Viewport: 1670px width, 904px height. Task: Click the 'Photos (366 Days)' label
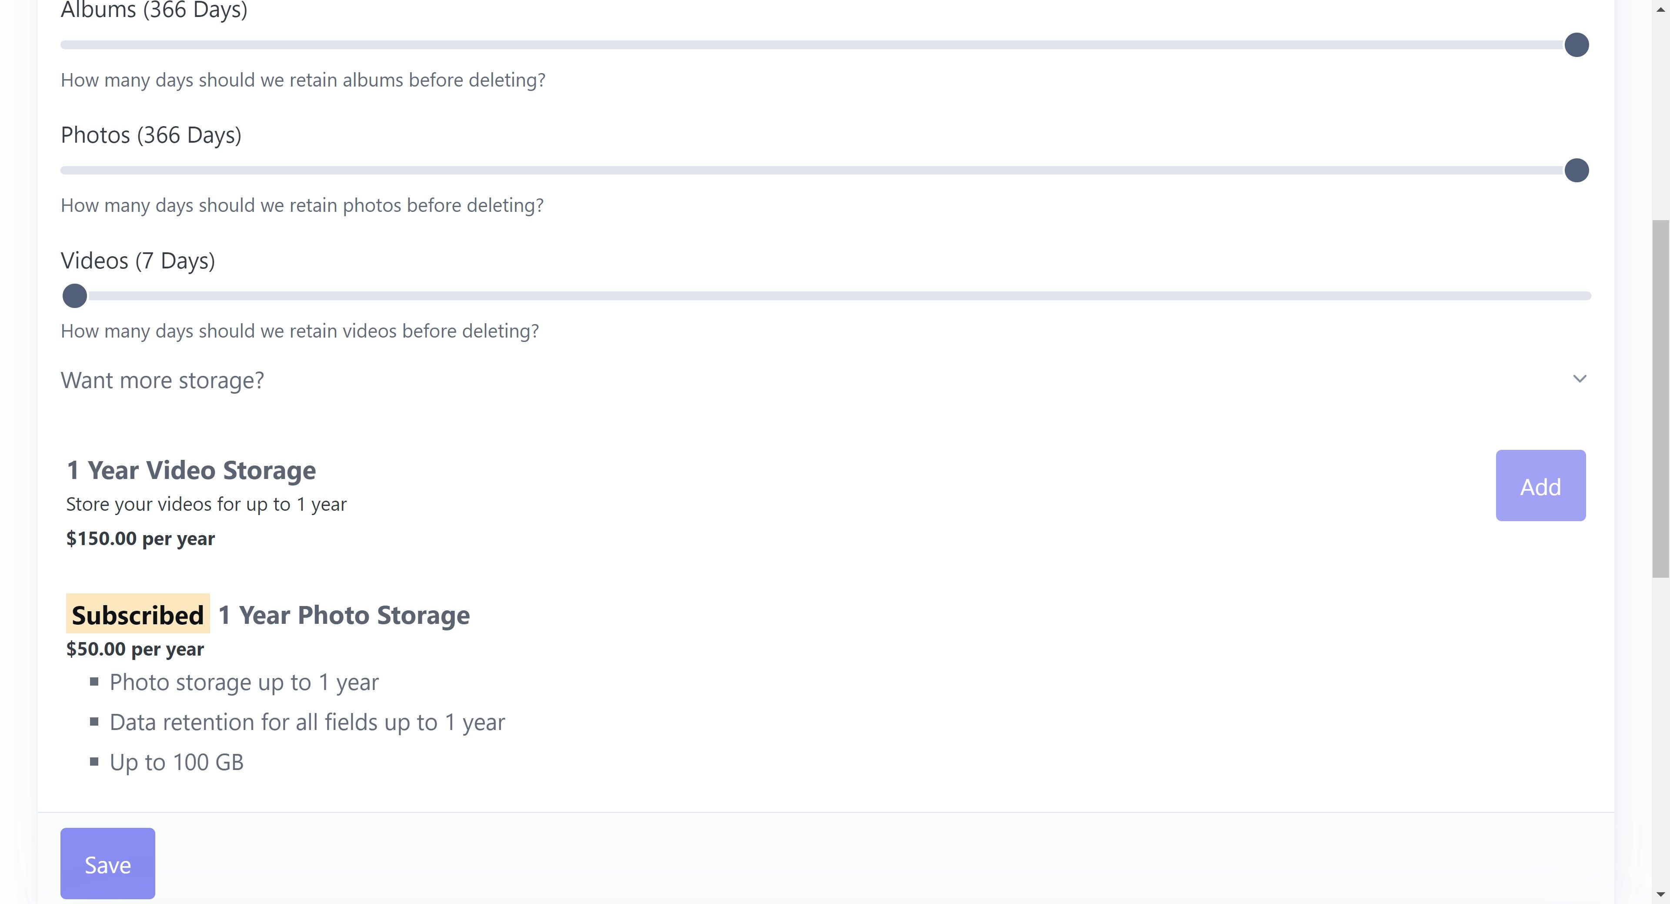(151, 135)
